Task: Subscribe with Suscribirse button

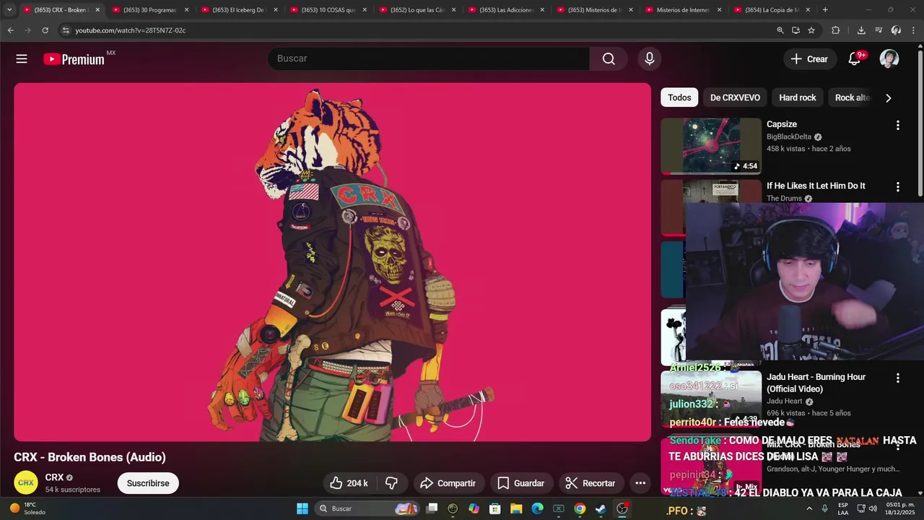Action: [148, 483]
